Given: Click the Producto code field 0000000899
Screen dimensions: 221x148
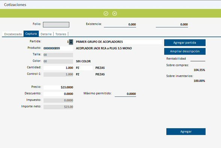Looking at the screenshot, I should pos(58,48).
